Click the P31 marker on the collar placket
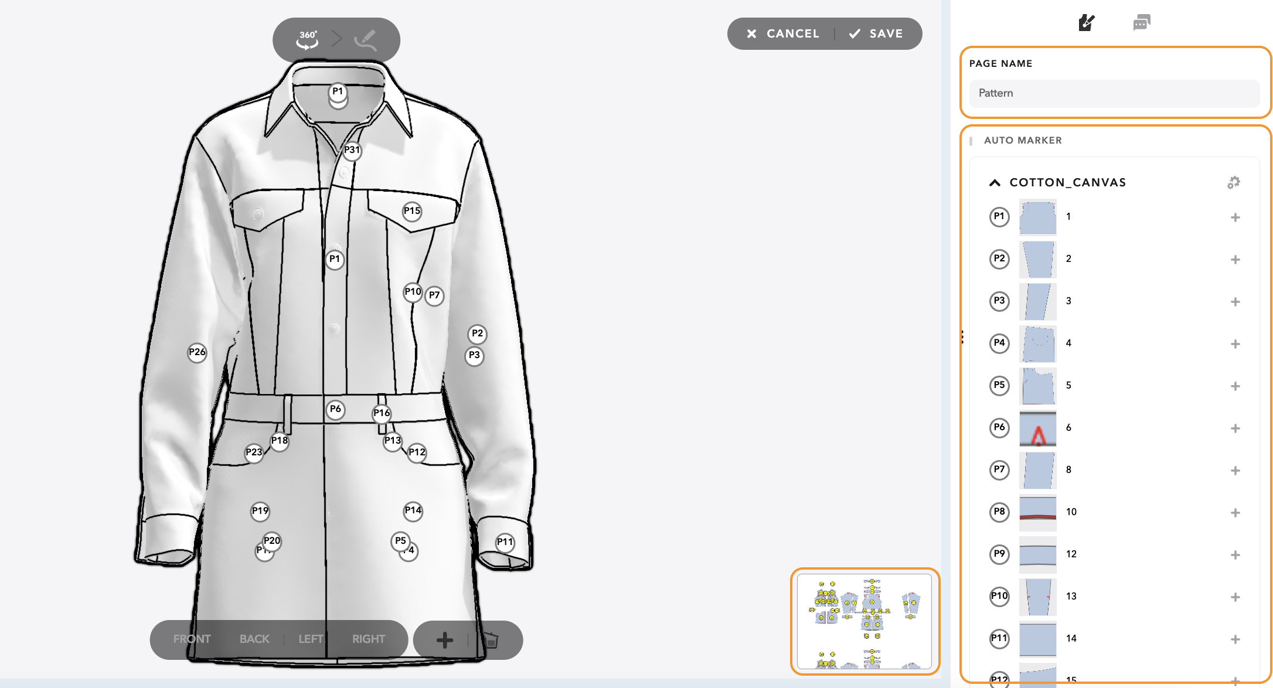The image size is (1273, 688). (x=352, y=151)
